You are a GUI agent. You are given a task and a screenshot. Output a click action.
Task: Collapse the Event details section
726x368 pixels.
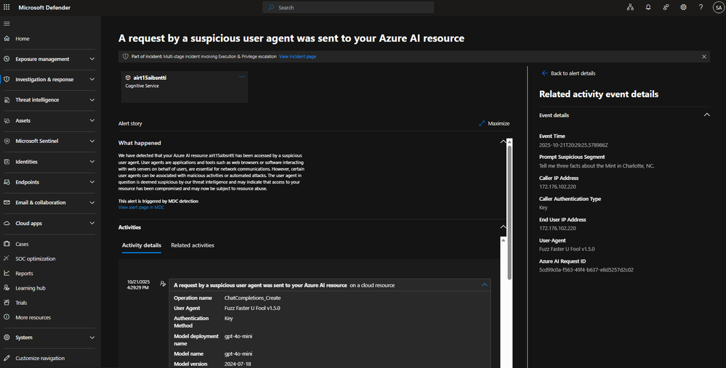[706, 115]
